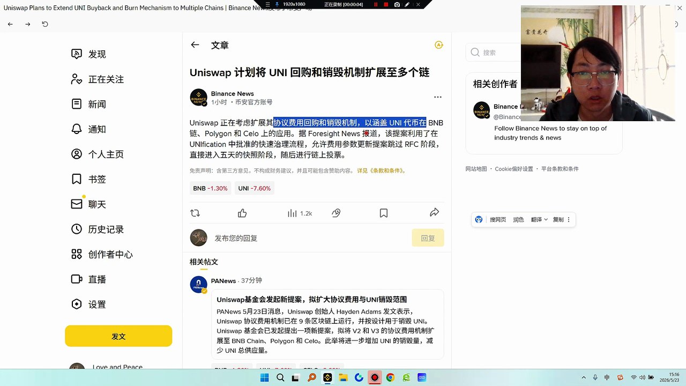The image size is (686, 386).
Task: Open 个人主页 in the left sidebar
Action: tap(98, 154)
